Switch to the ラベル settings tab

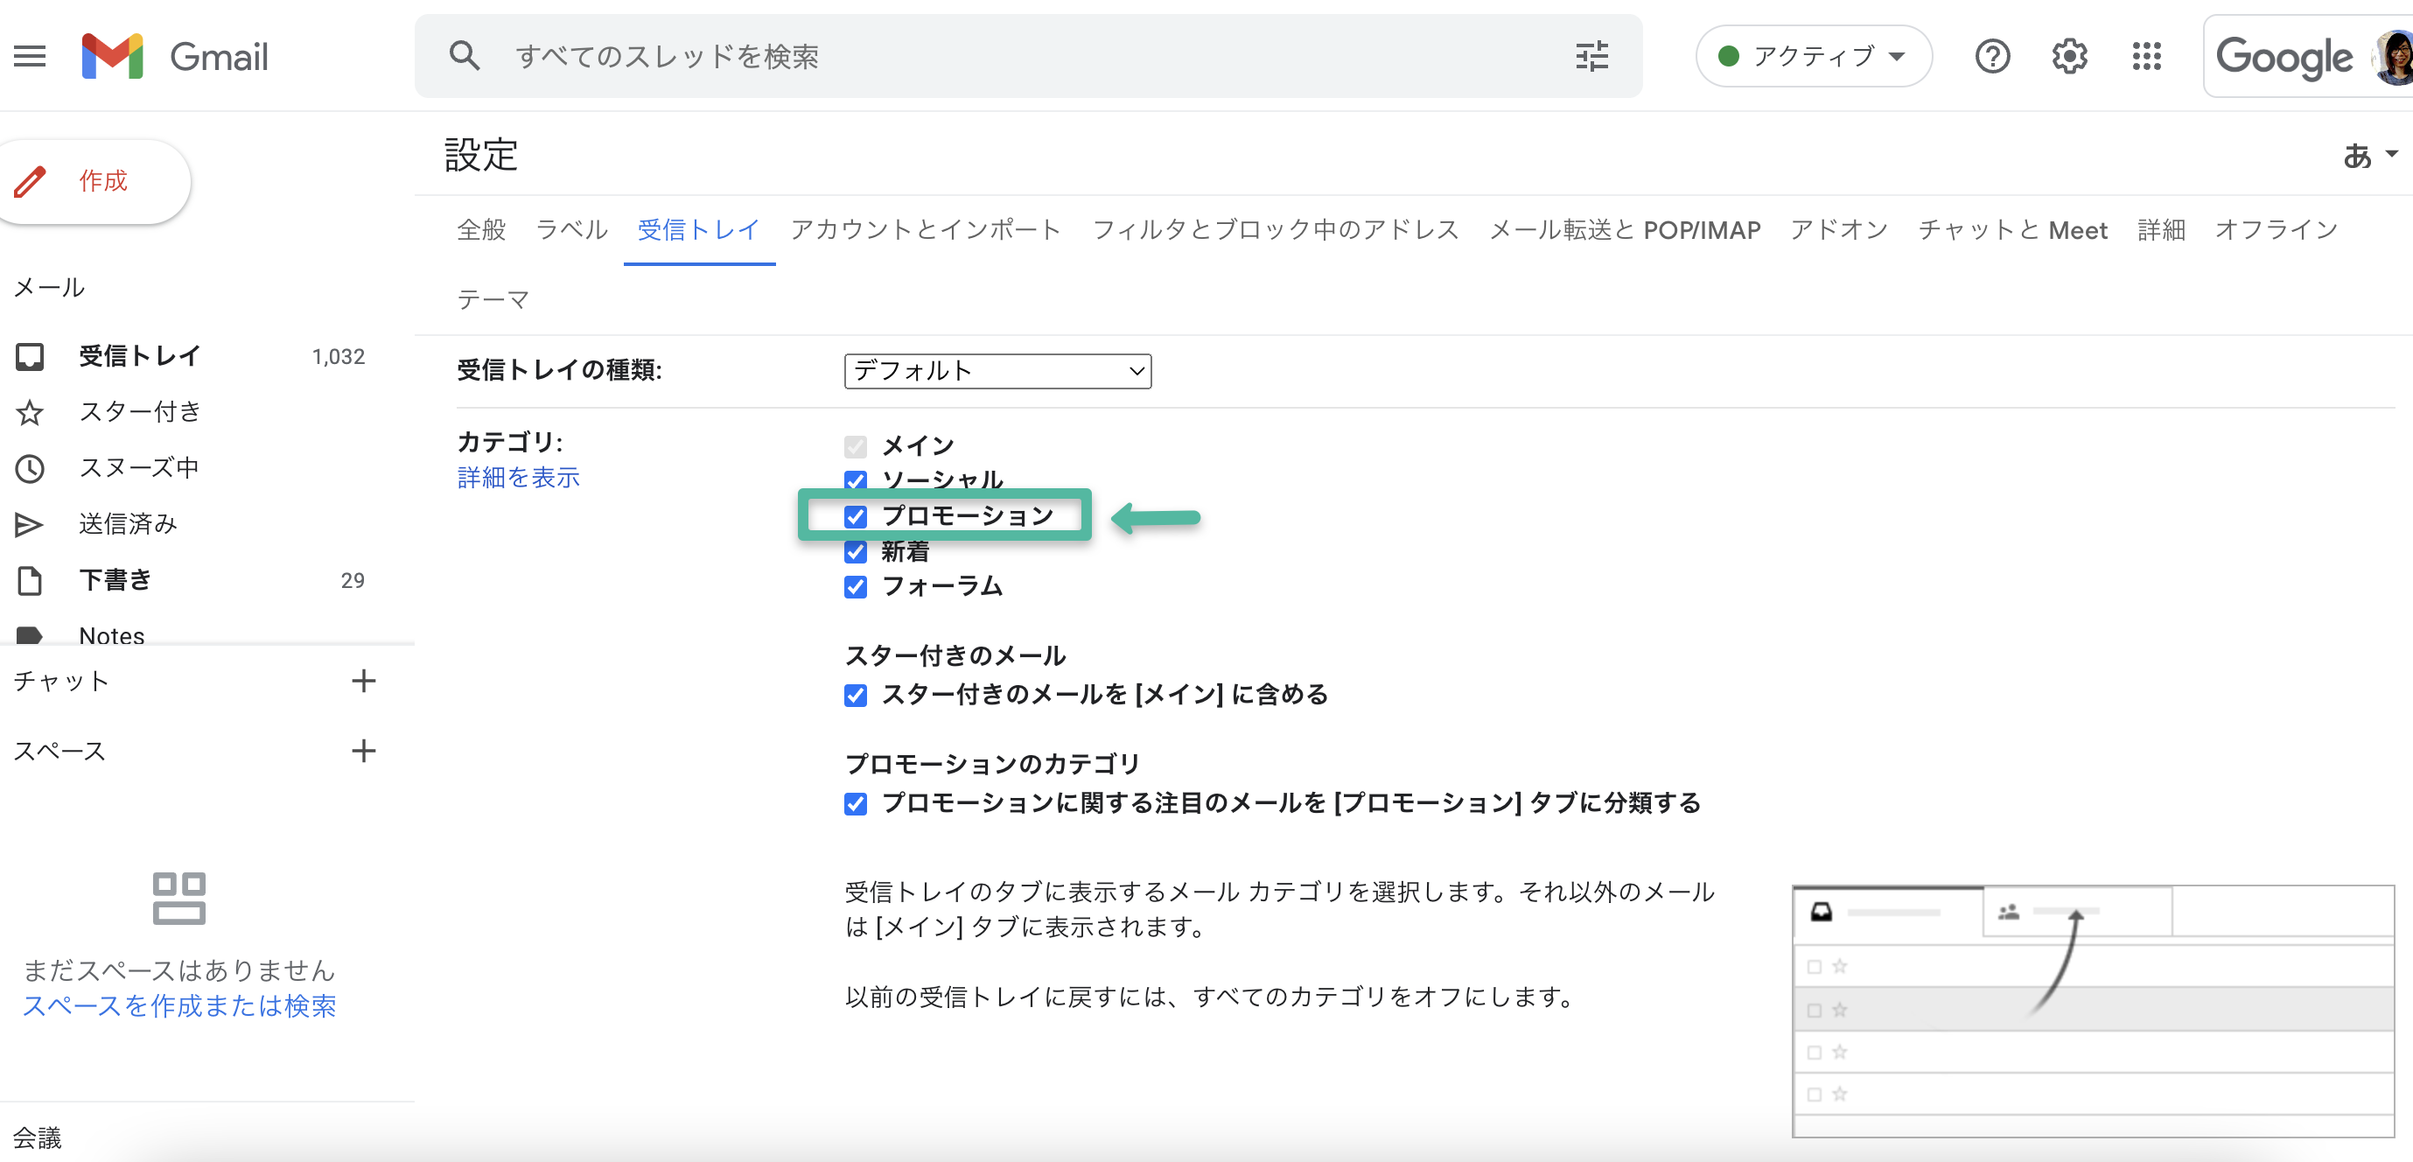[x=571, y=229]
